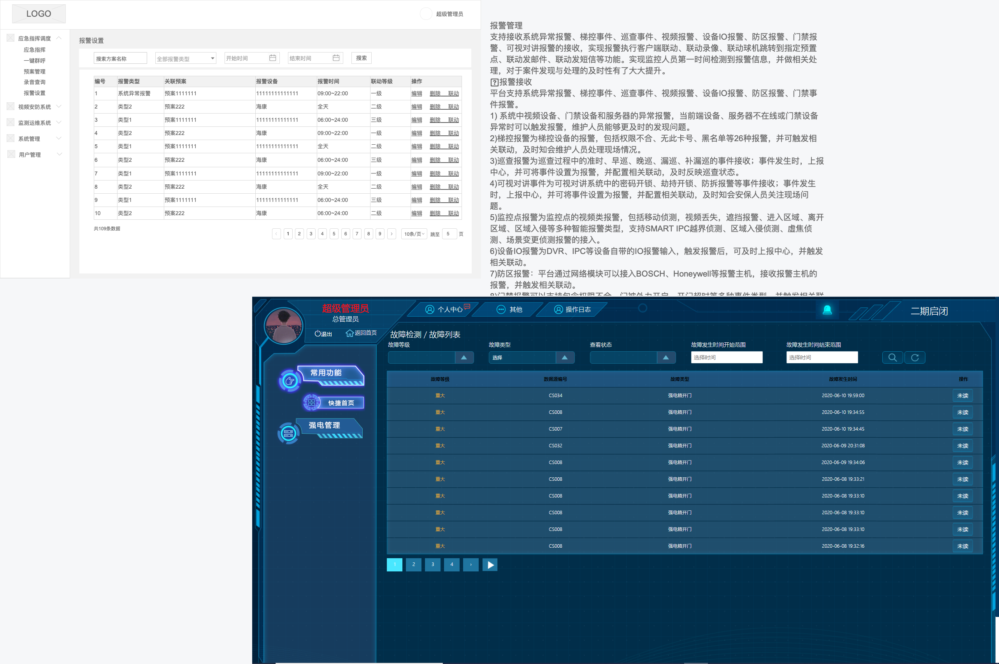This screenshot has width=999, height=664.
Task: Open the 查看状态 dropdown arrow
Action: (x=666, y=357)
